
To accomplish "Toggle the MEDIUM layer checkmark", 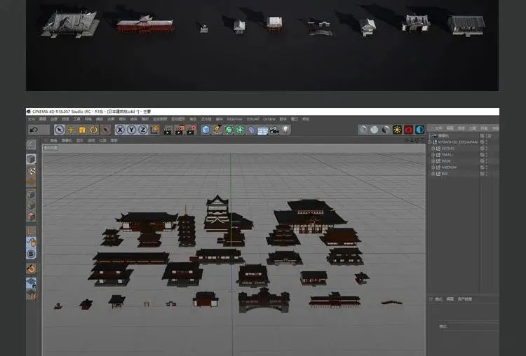I will pyautogui.click(x=482, y=167).
